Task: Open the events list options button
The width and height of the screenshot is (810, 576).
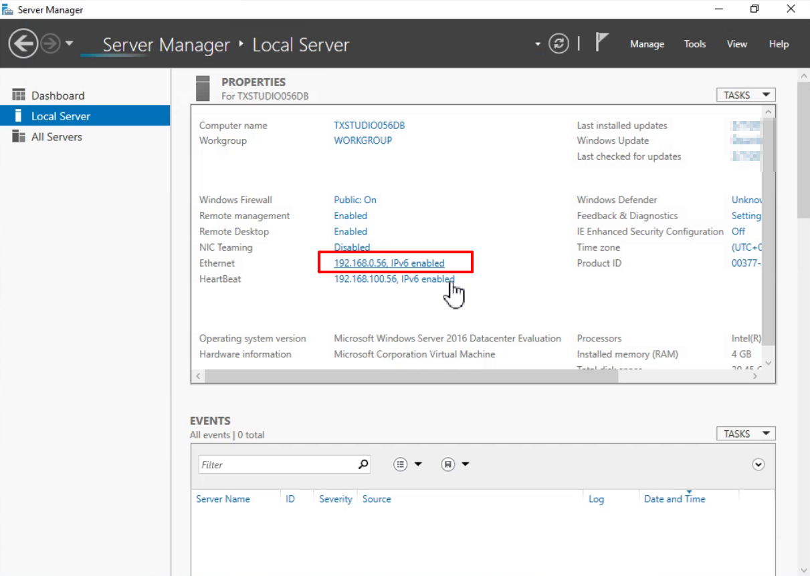Action: coord(401,464)
